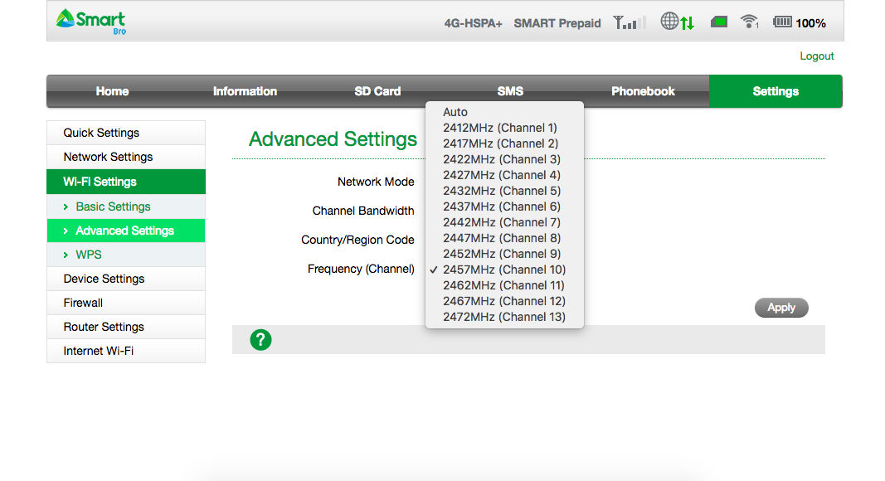Click the arrow beside Basic Settings
The image size is (885, 481).
66,207
